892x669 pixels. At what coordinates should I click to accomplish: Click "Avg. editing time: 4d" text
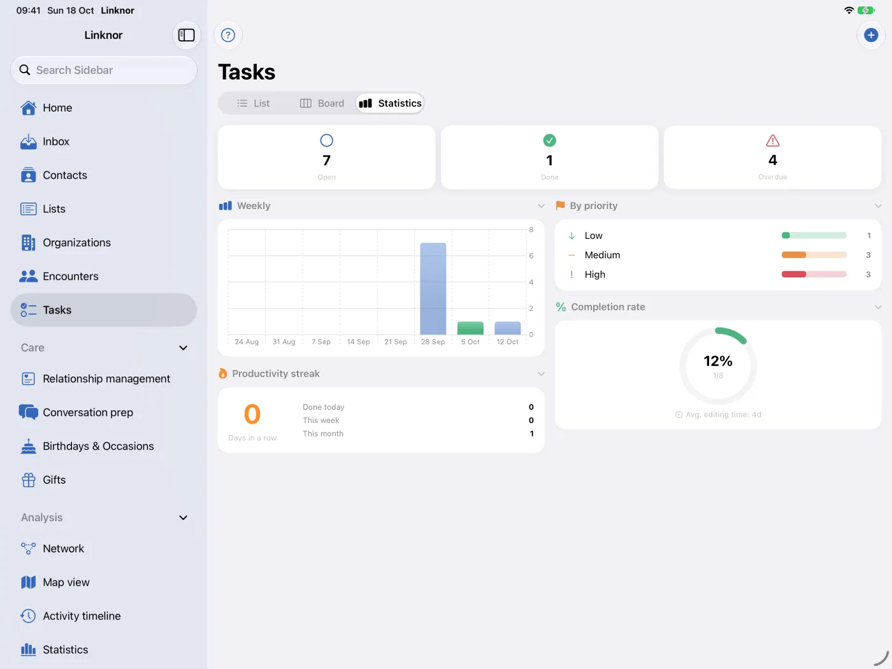tap(718, 415)
